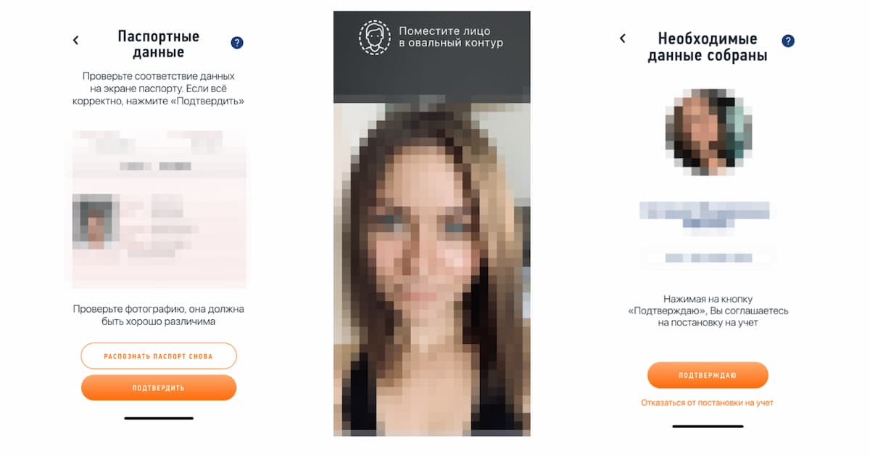
Task: Open help icon beside Необходимые данные собраны
Action: pyautogui.click(x=788, y=41)
